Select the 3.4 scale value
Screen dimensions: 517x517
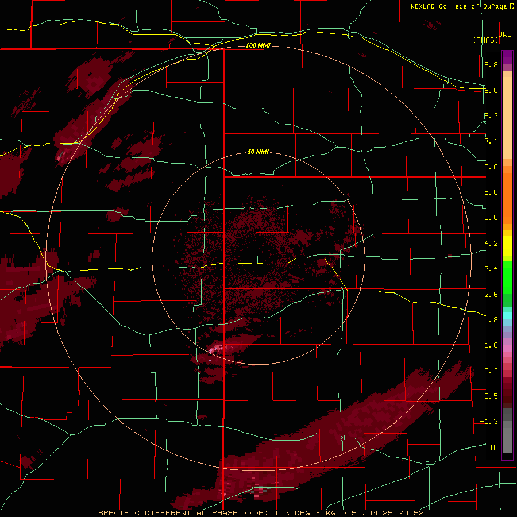(491, 269)
